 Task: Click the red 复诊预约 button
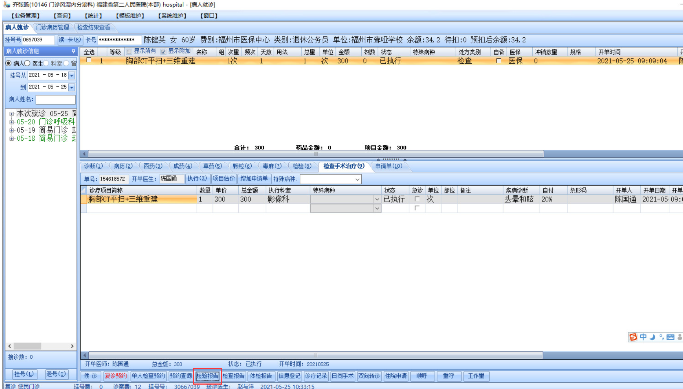pos(116,376)
